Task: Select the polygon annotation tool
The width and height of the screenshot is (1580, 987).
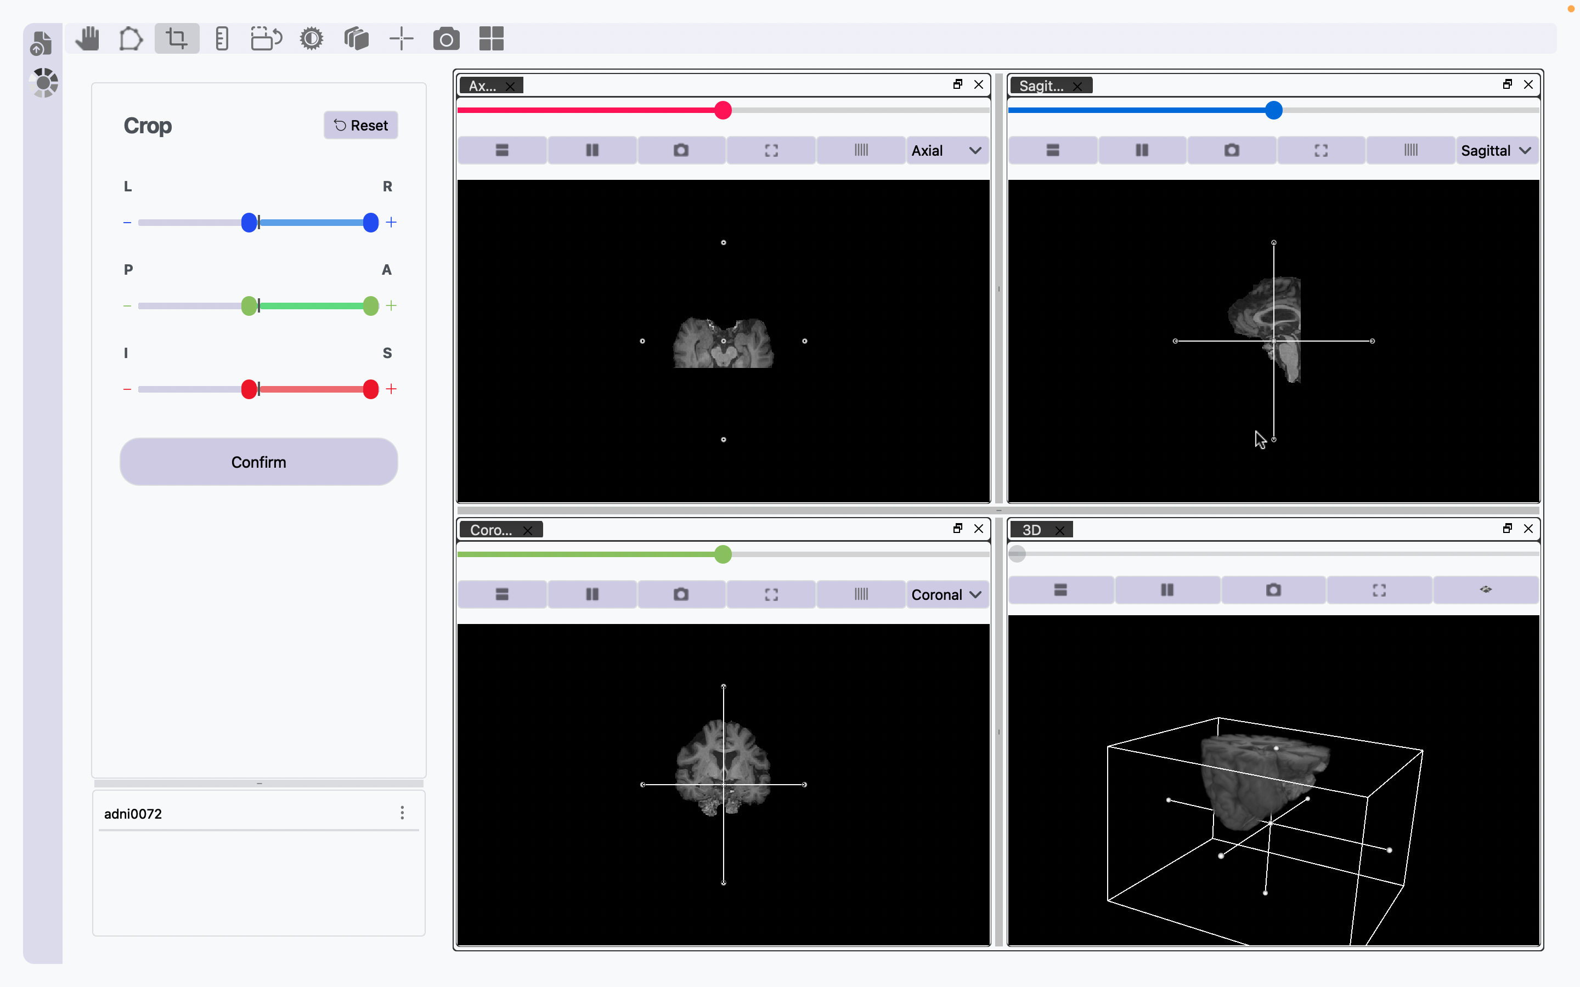Action: click(131, 39)
